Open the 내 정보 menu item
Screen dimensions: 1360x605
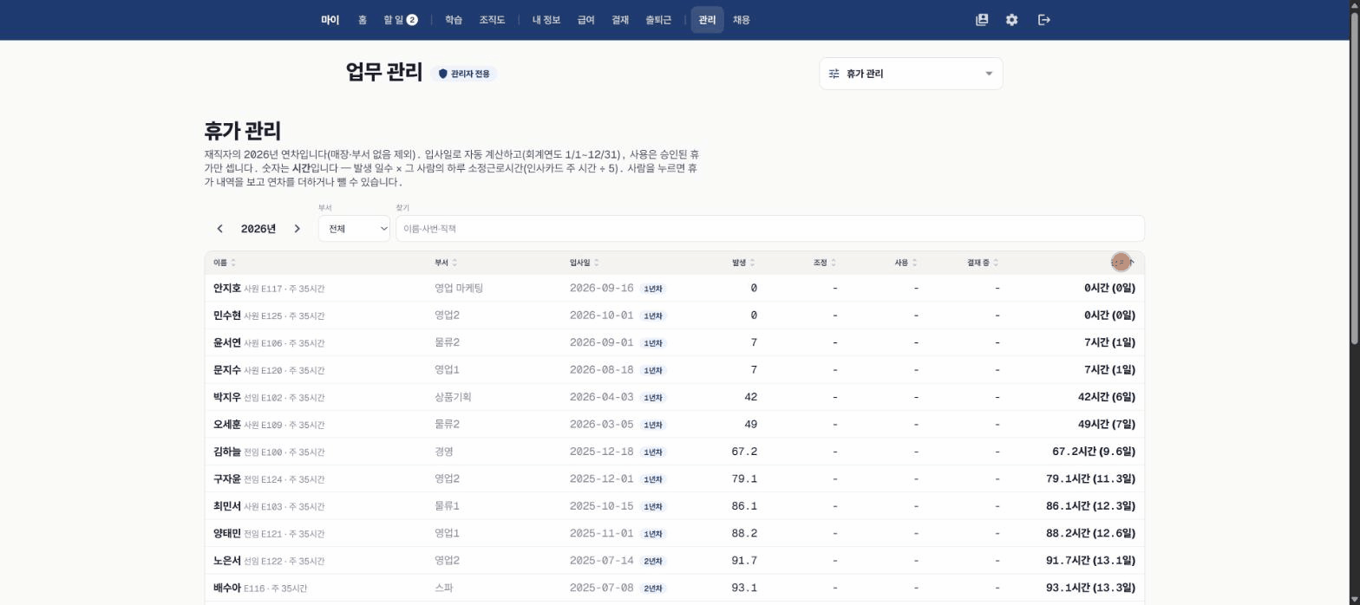546,20
